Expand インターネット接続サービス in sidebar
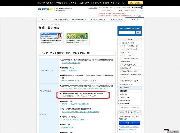The image size is (180, 133). [130, 46]
